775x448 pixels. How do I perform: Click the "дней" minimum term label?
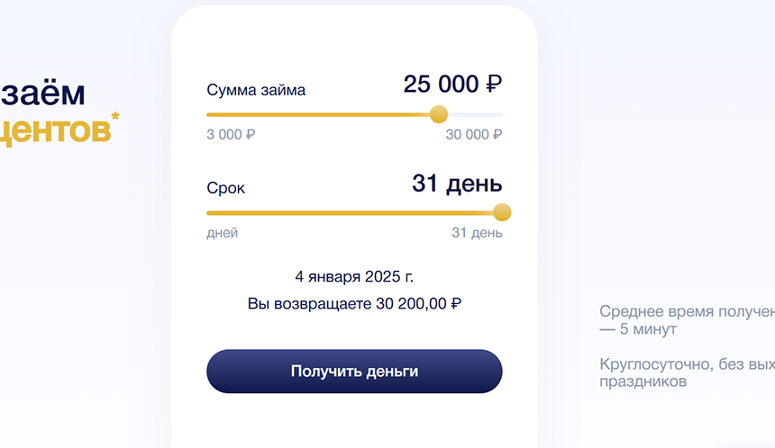click(x=223, y=233)
